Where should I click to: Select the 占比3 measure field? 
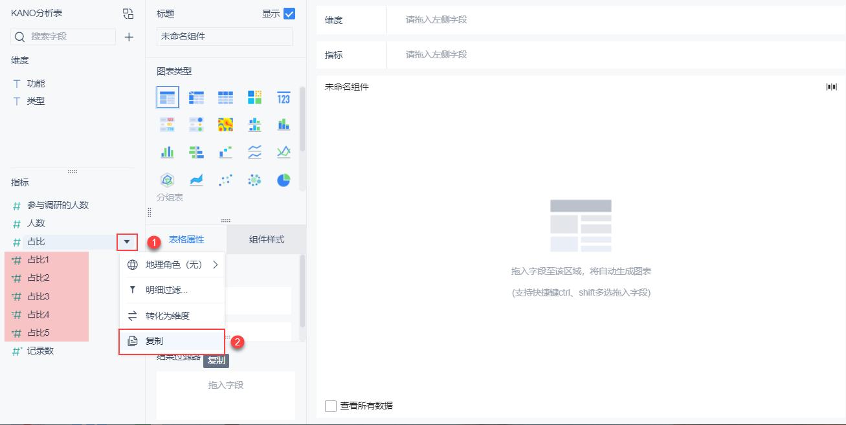39,296
